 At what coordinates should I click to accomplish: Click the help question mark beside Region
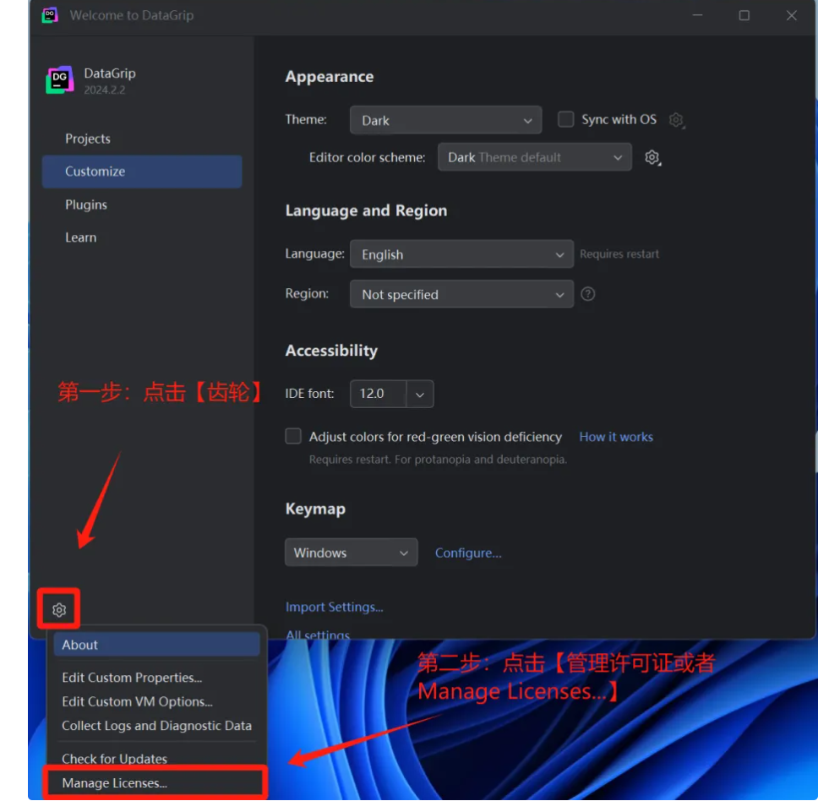(587, 294)
